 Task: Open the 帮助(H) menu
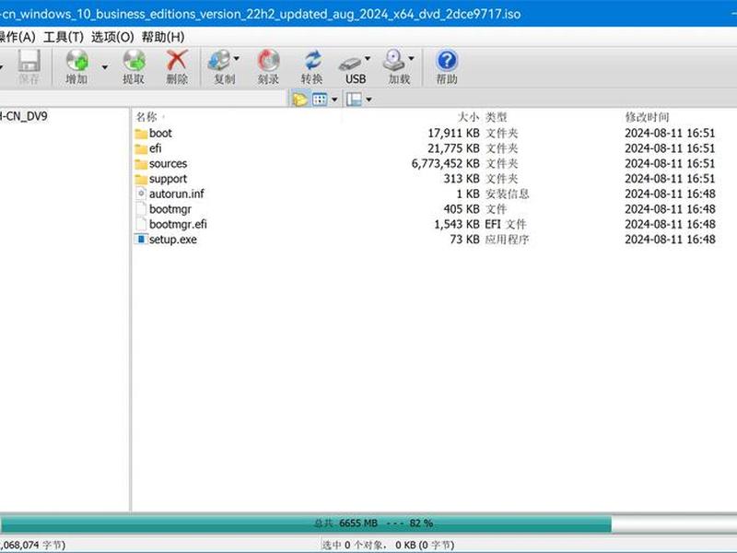point(163,37)
